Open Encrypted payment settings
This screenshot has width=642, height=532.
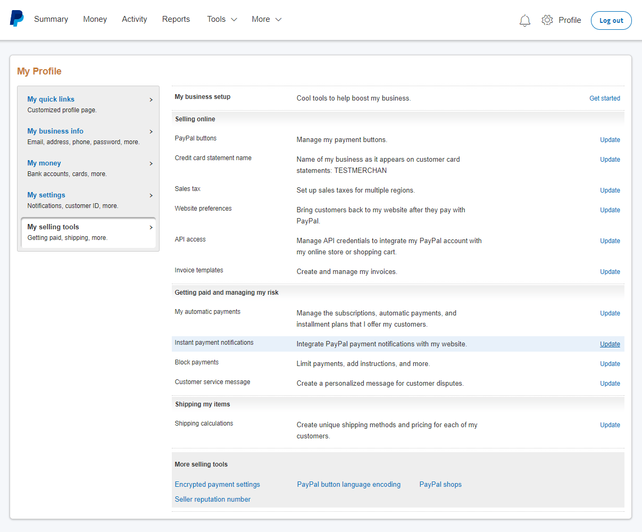tap(218, 485)
